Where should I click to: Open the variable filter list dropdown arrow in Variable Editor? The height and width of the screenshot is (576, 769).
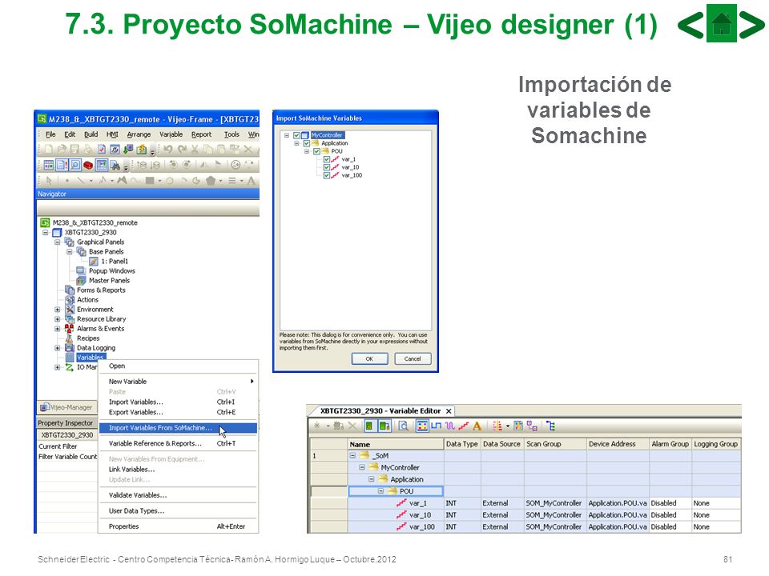[x=508, y=426]
